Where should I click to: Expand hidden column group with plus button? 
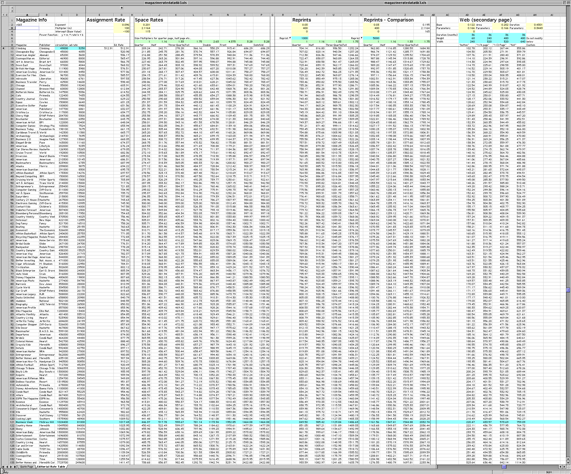pos(122,8)
